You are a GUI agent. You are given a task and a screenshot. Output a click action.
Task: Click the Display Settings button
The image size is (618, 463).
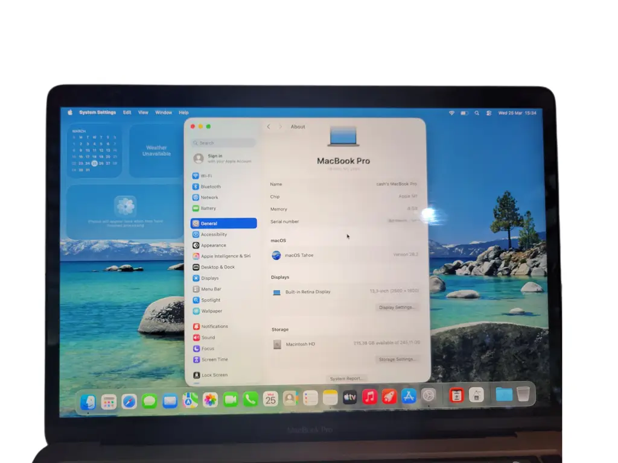[x=397, y=307]
